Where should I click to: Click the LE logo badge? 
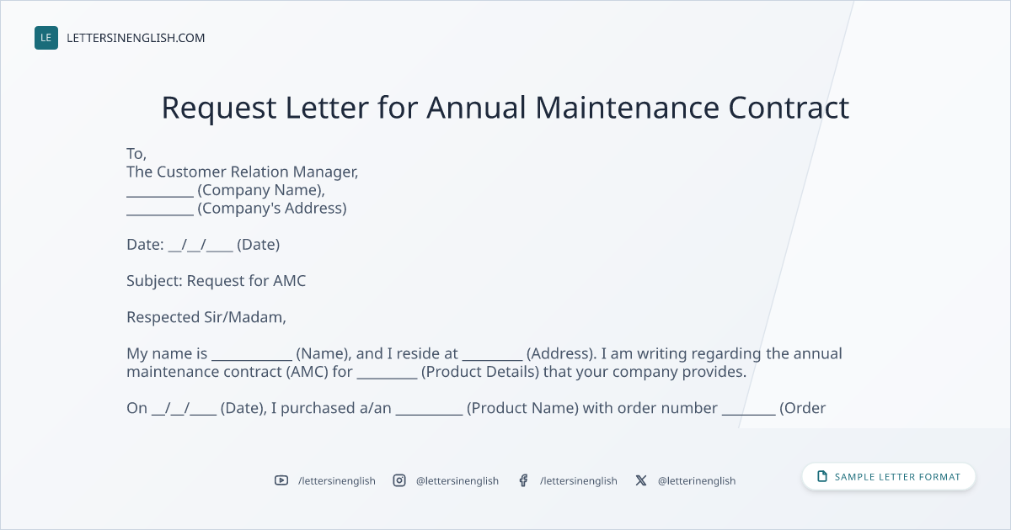click(46, 38)
